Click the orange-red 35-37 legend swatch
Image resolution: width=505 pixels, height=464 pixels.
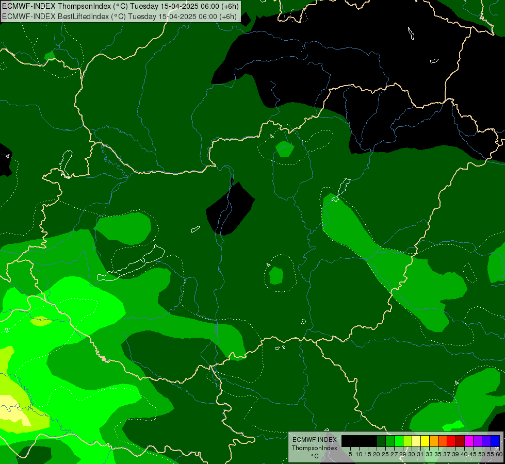[x=443, y=441]
